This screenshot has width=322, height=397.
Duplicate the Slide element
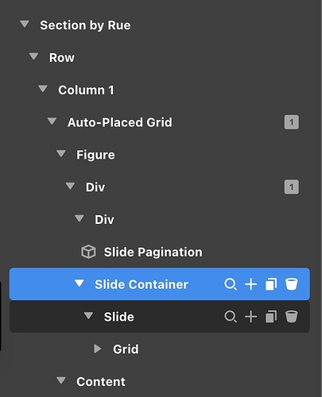tap(271, 317)
